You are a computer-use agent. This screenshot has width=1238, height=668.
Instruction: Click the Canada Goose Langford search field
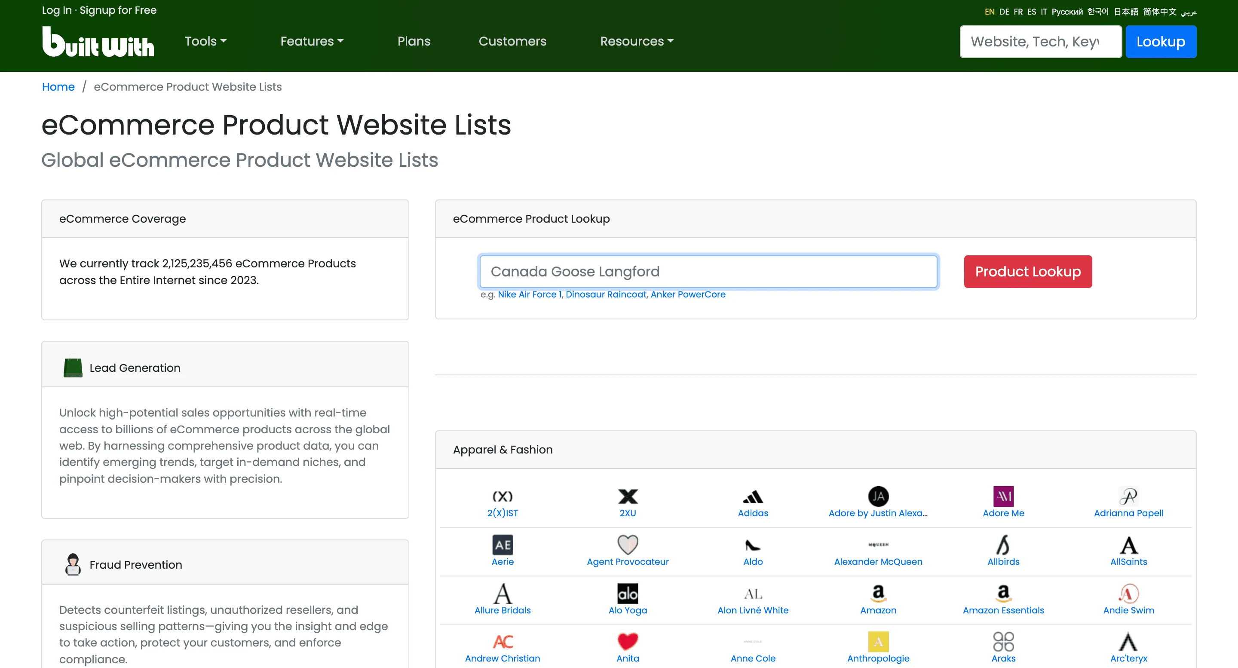pos(708,272)
